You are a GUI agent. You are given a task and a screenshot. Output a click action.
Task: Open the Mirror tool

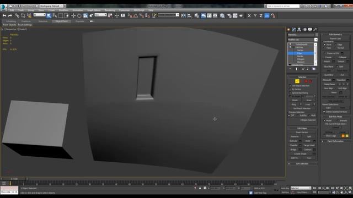tap(184, 15)
